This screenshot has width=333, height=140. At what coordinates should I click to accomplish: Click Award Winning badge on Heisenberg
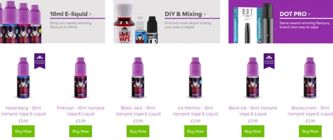click(x=40, y=61)
